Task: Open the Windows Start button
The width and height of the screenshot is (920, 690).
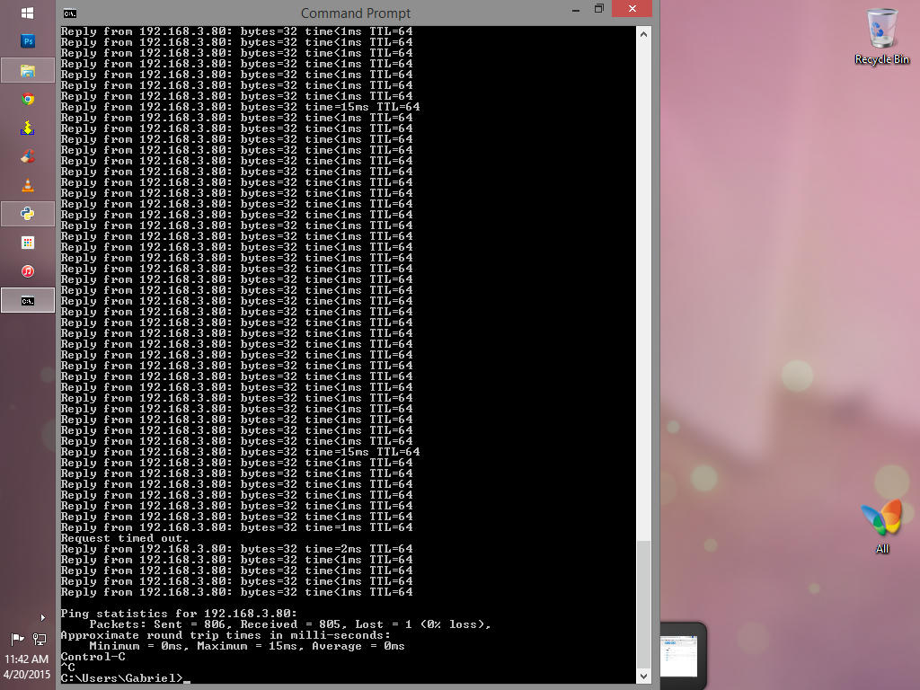Action: (x=28, y=13)
